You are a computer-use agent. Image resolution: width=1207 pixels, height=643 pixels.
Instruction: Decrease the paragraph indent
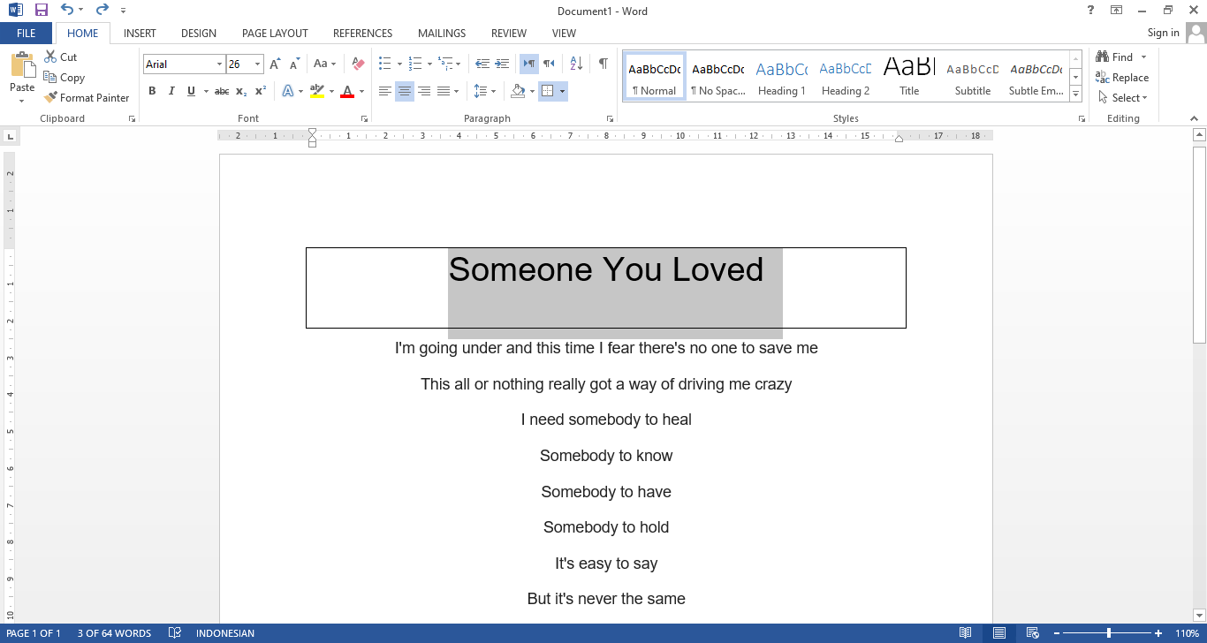482,64
